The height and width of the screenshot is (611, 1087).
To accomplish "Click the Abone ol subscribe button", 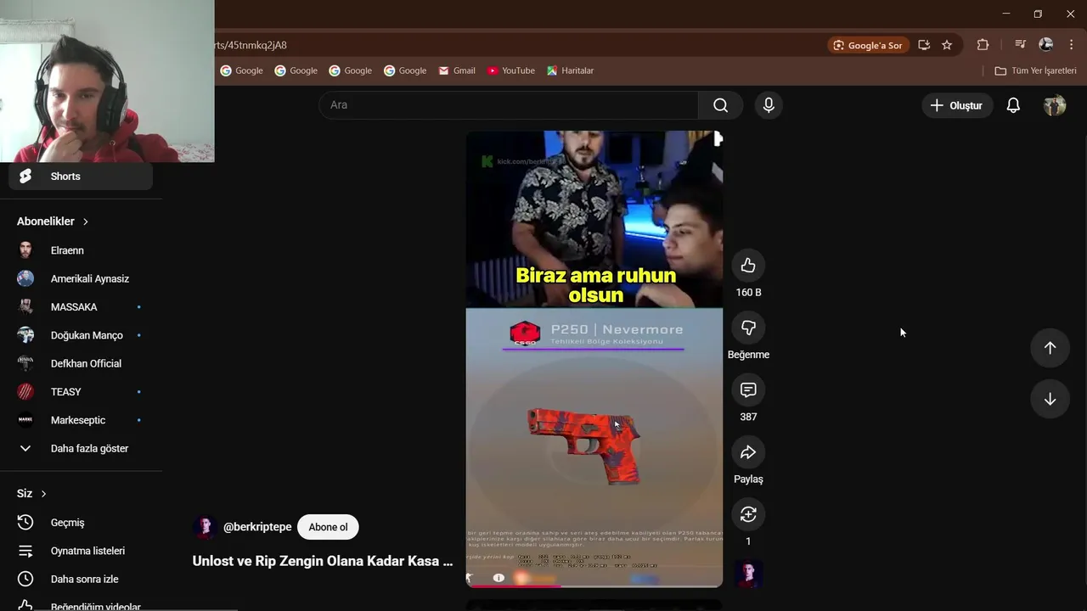I will pyautogui.click(x=328, y=527).
